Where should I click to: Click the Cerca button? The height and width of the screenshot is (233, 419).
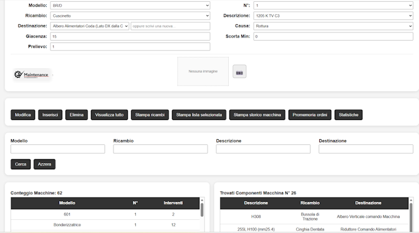tap(21, 164)
